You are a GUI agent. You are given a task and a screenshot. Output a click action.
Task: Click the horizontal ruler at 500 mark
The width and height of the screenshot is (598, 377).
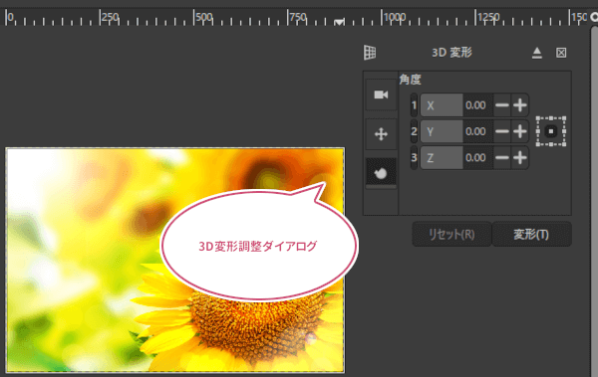click(x=203, y=18)
